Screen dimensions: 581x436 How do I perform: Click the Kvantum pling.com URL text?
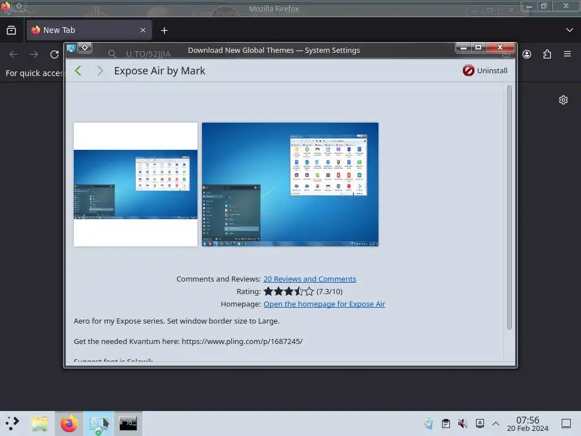click(x=242, y=341)
